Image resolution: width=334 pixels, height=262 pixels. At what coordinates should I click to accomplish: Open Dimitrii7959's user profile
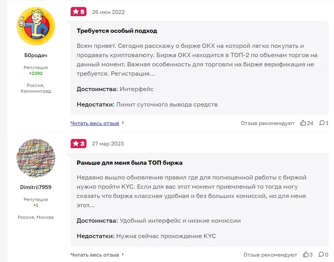36,186
